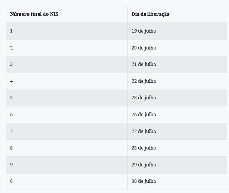Select the '19 de julho' date cell
Viewport: 229px width, 193px height.
[144, 31]
